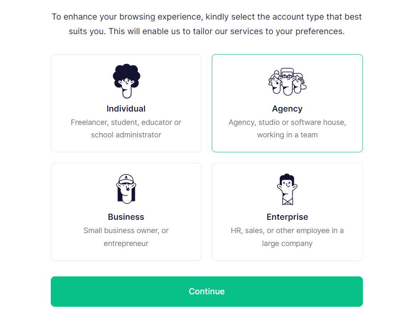Viewport: 400px width, 318px height.
Task: Click the "working in a team" text line
Action: 287,135
